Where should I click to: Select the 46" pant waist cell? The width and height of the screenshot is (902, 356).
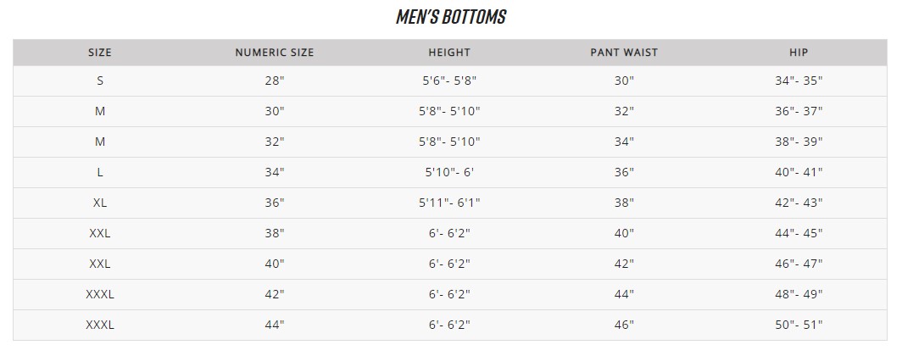pos(624,325)
